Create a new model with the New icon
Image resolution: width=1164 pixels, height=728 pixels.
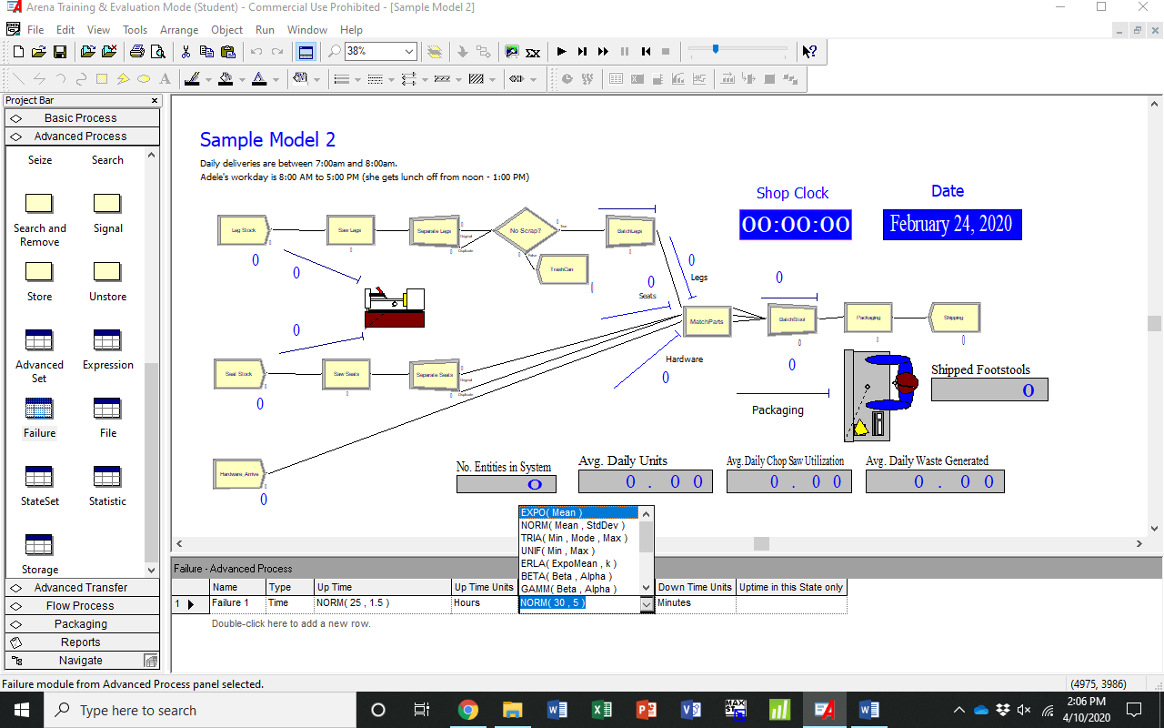coord(18,52)
